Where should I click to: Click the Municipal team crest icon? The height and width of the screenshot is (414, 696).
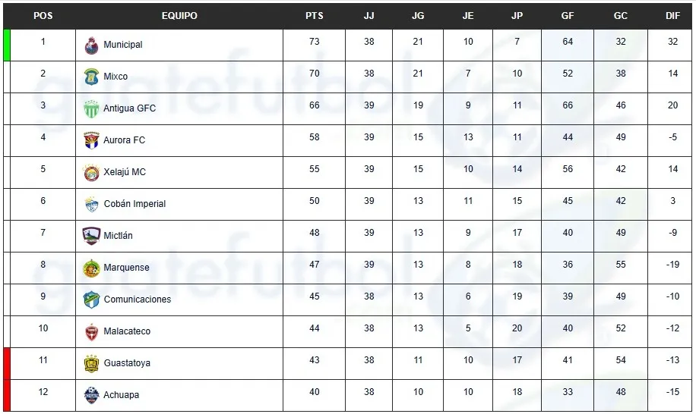click(91, 45)
